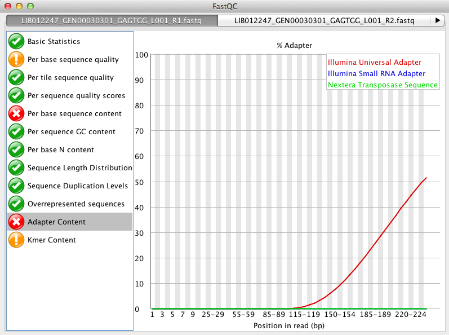The height and width of the screenshot is (335, 449).
Task: Click the 150-154 x-axis label
Action: 340,315
